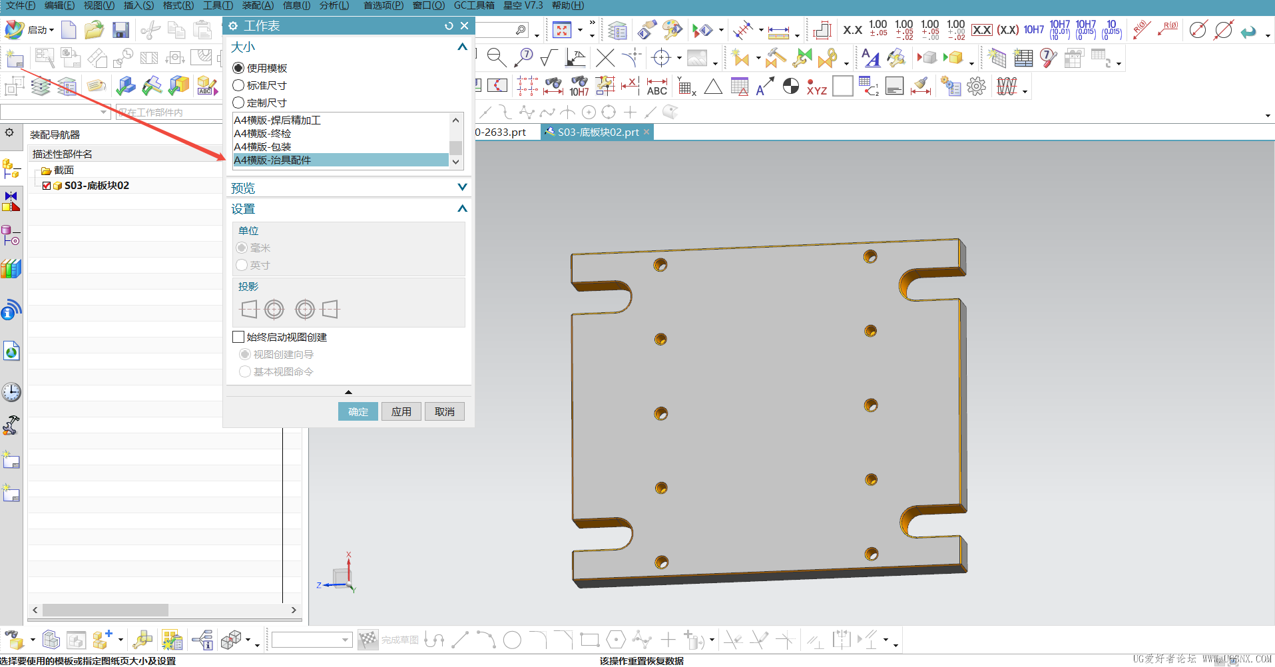
Task: Click the circle sketch tool in the bottom toolbar
Action: tap(512, 640)
